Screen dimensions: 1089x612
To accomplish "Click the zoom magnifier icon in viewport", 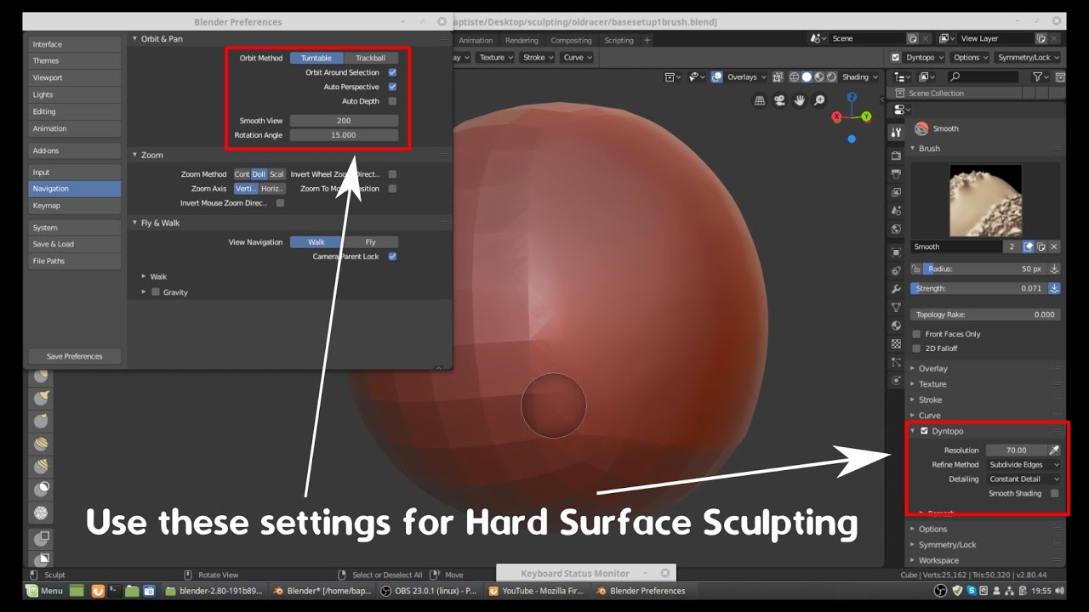I will (x=819, y=100).
